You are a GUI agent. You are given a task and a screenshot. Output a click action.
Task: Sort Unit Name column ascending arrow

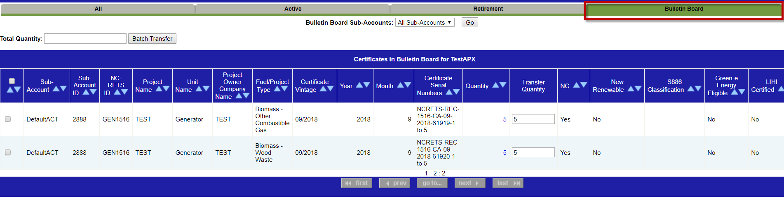coord(199,89)
